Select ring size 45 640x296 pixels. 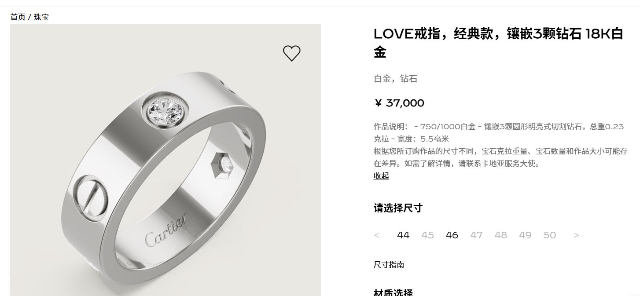tap(427, 235)
